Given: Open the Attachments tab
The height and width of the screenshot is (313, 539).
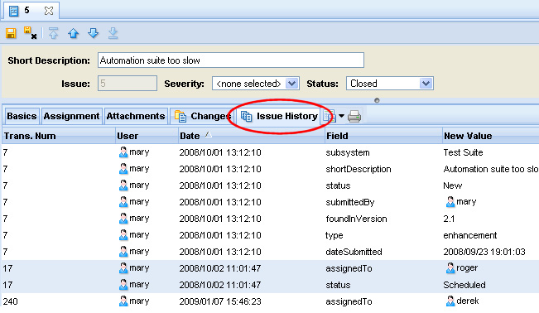Looking at the screenshot, I should point(136,116).
